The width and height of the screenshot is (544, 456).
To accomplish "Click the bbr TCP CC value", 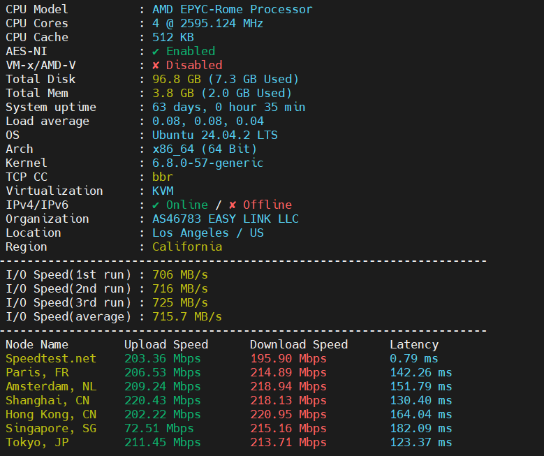I will (162, 177).
